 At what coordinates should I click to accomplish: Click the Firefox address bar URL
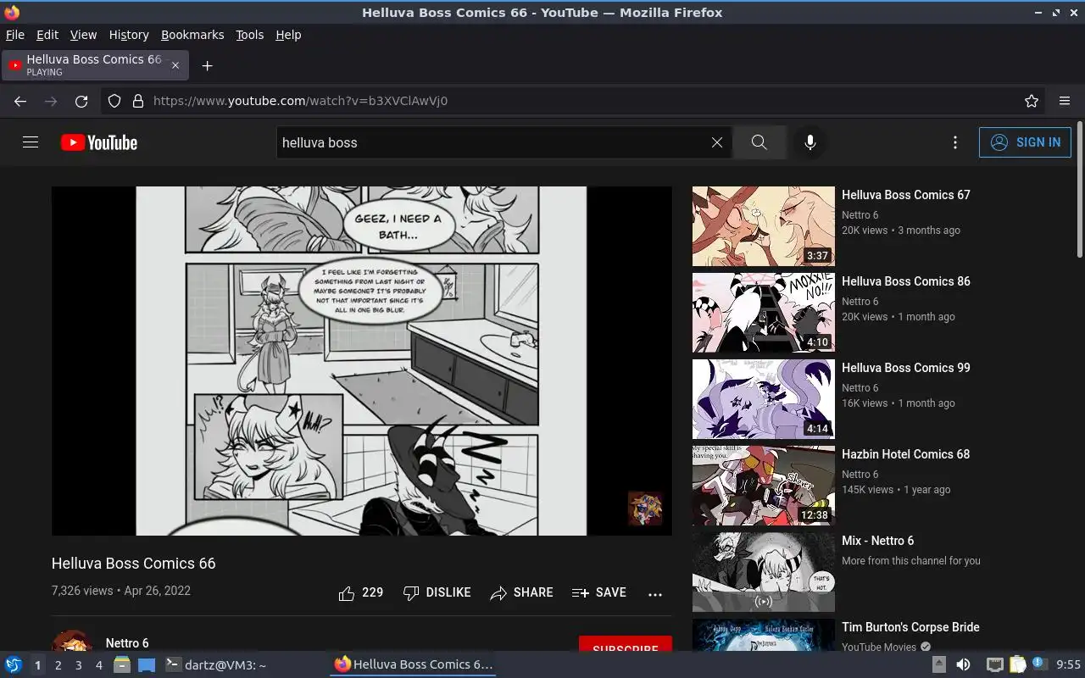[x=301, y=101]
